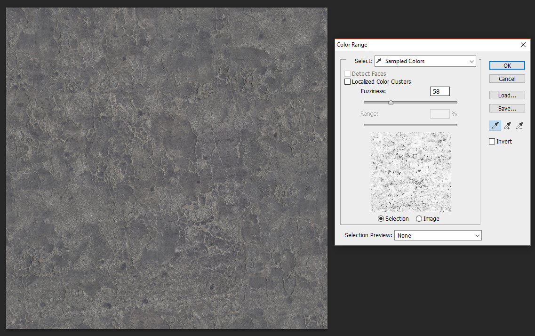This screenshot has height=336, width=535.
Task: Confirm the color range with OK
Action: click(507, 65)
